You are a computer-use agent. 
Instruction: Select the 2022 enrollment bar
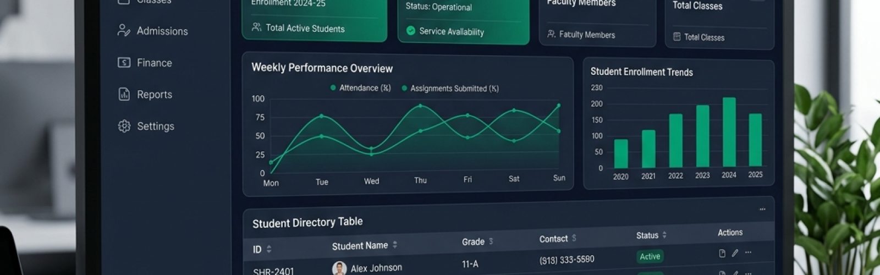[675, 140]
